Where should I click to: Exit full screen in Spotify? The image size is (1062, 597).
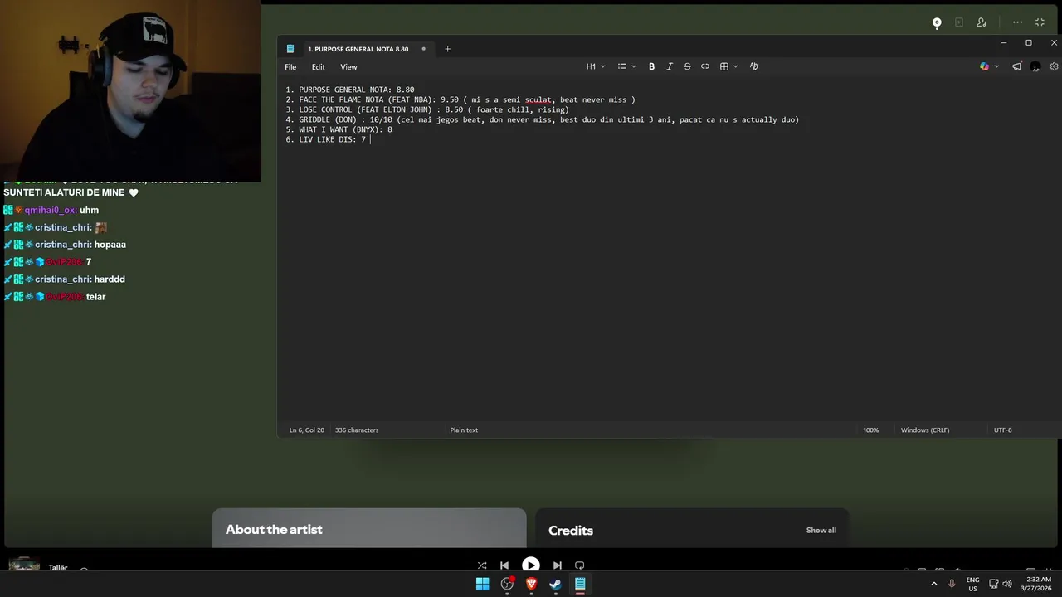pos(1040,22)
